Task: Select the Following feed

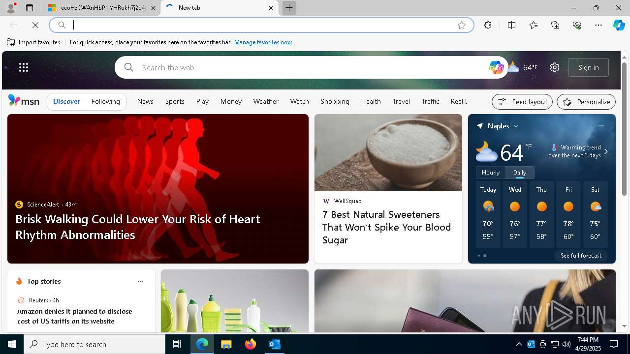Action: point(106,101)
